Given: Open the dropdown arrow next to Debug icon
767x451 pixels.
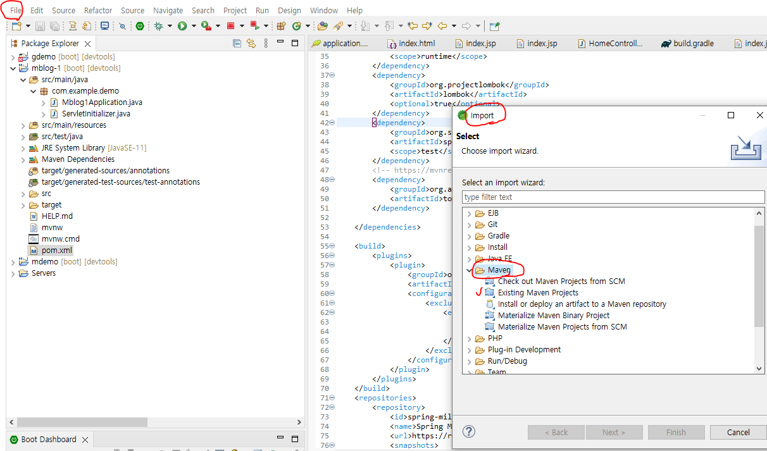Looking at the screenshot, I should coord(170,26).
